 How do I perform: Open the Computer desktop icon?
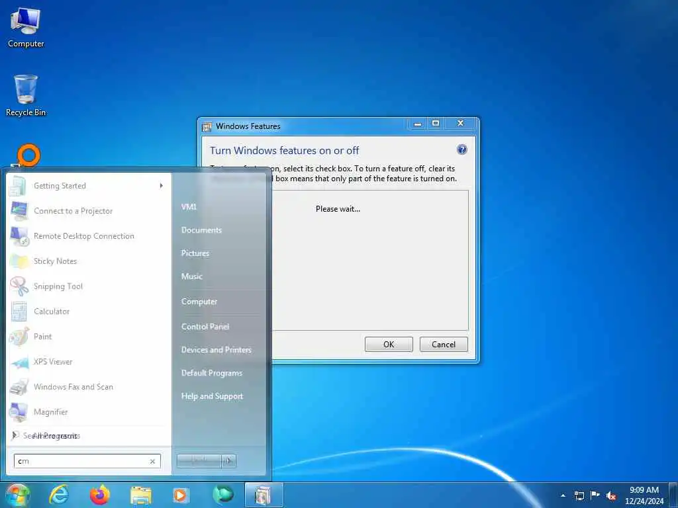pyautogui.click(x=26, y=27)
